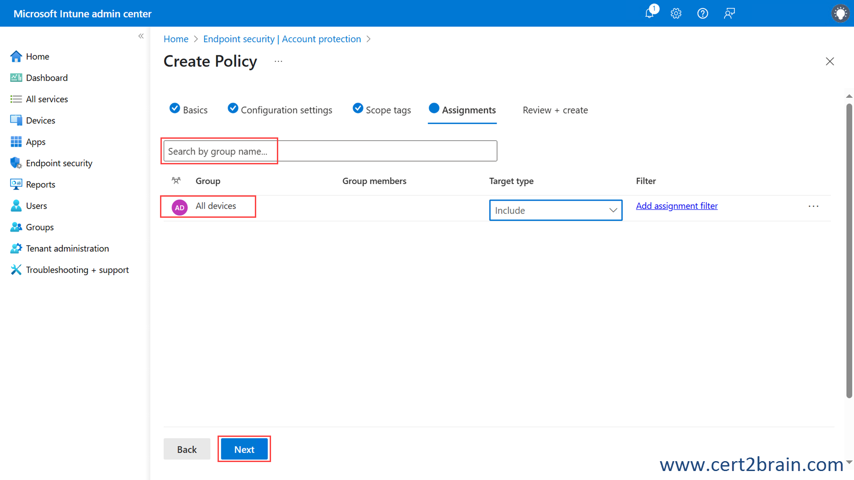Image resolution: width=854 pixels, height=480 pixels.
Task: Open the account avatar menu
Action: tap(840, 13)
